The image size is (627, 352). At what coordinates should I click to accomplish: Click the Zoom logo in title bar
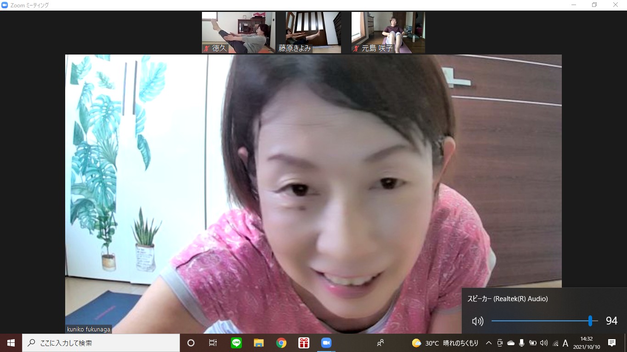coord(5,5)
